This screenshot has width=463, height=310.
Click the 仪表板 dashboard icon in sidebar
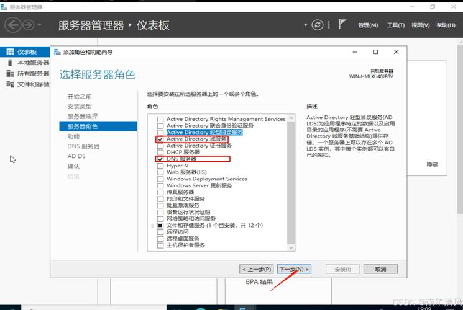(x=10, y=52)
